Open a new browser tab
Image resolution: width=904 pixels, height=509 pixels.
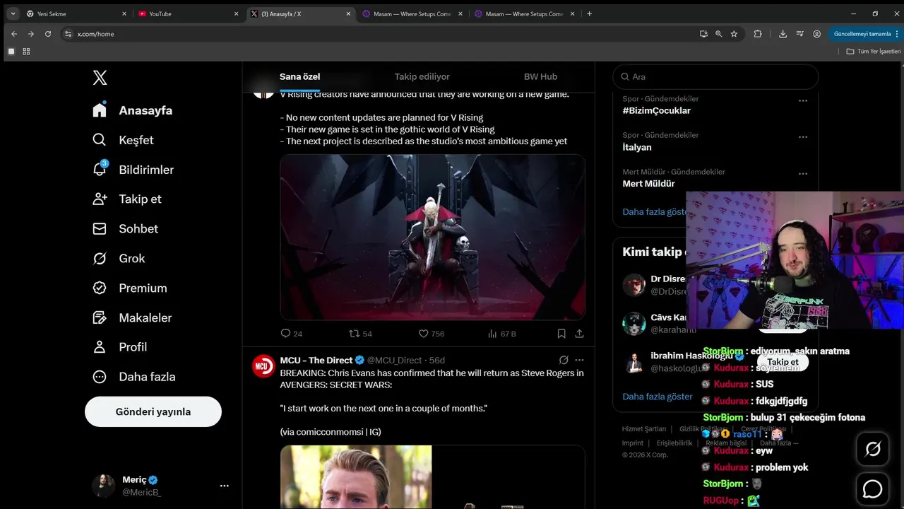(590, 13)
